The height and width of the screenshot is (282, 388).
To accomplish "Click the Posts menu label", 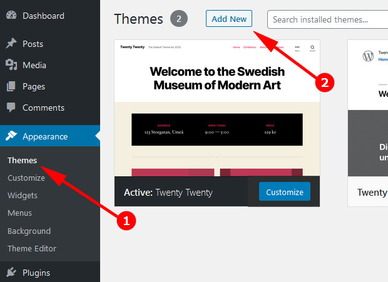I will 33,44.
